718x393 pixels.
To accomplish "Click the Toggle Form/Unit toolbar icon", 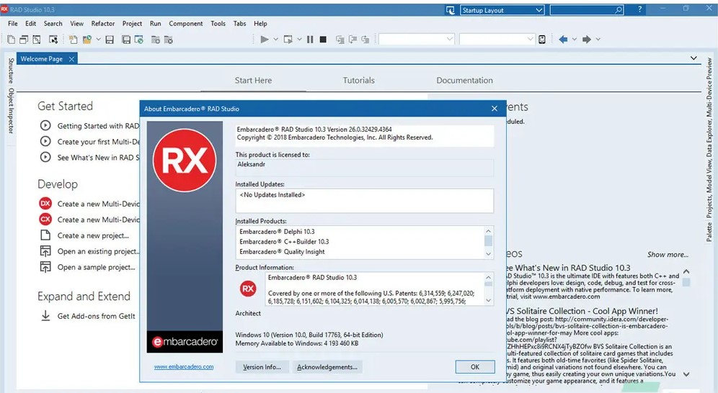I will pyautogui.click(x=53, y=40).
